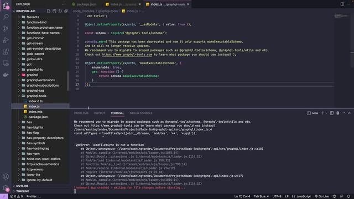Viewport: 354px width, 199px height.
Task: Open the Remote Explorer icon
Action: pyautogui.click(x=6, y=63)
